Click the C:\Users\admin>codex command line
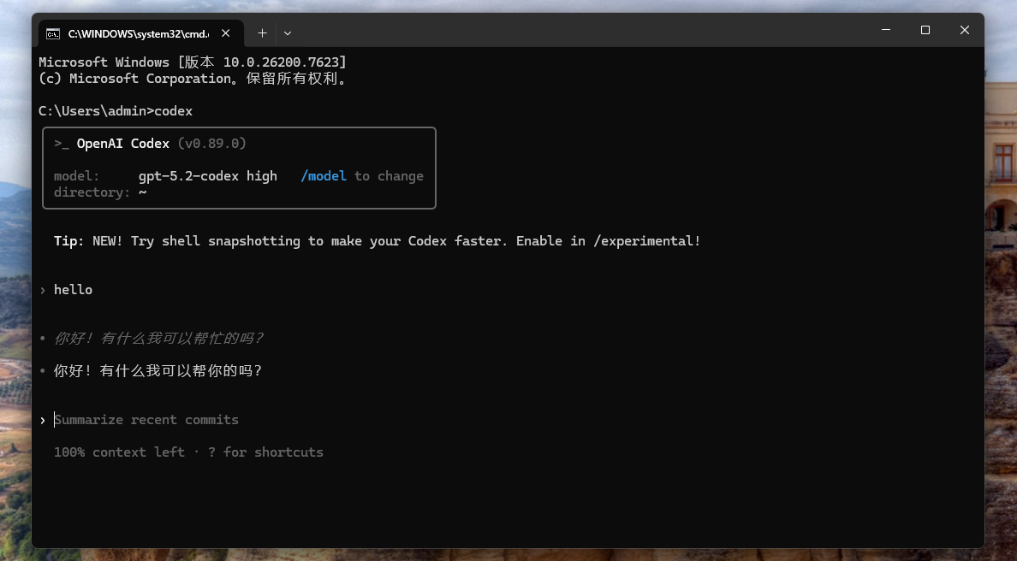The image size is (1017, 561). (x=116, y=111)
